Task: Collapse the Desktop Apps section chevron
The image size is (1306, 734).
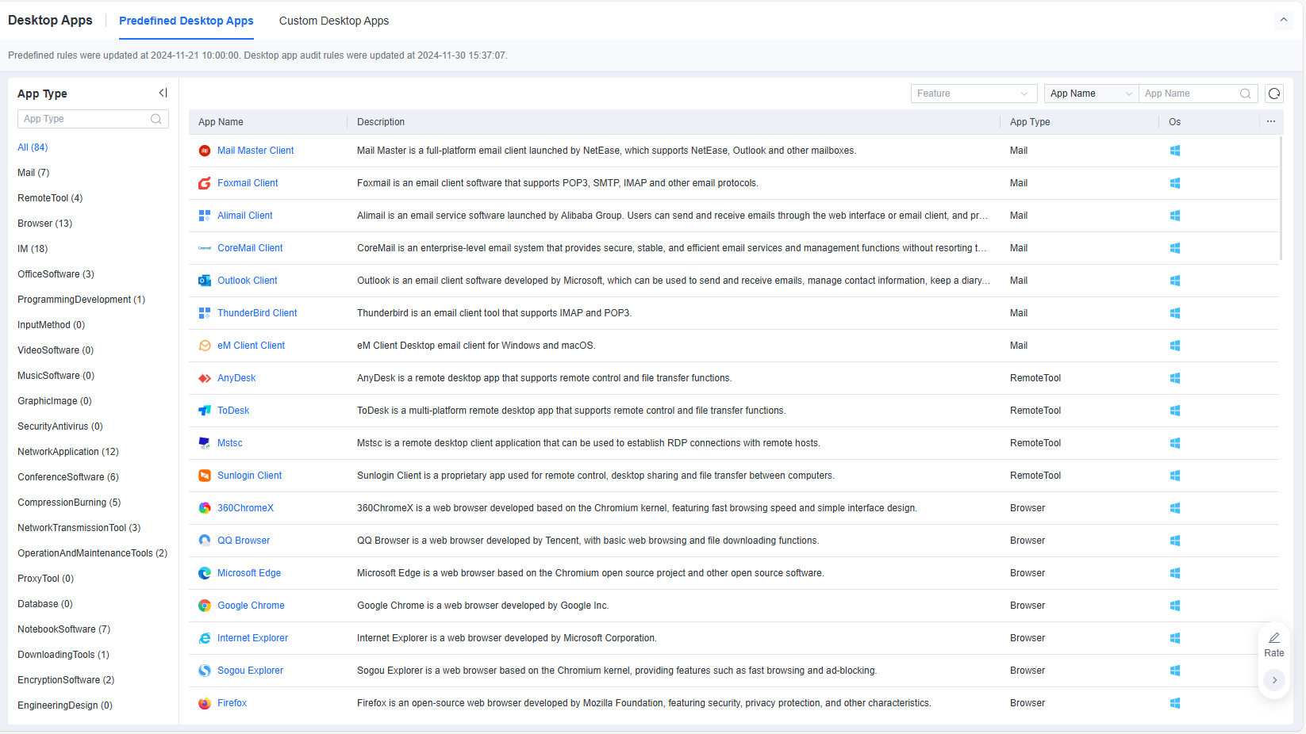Action: 1284,20
